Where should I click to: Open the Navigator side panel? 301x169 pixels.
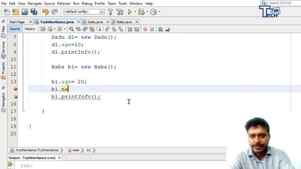(x=3, y=102)
